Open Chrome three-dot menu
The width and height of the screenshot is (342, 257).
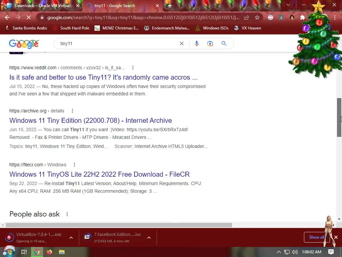335,17
